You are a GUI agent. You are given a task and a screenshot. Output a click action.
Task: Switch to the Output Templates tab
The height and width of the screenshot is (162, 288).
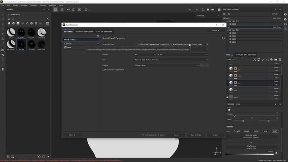[84, 31]
